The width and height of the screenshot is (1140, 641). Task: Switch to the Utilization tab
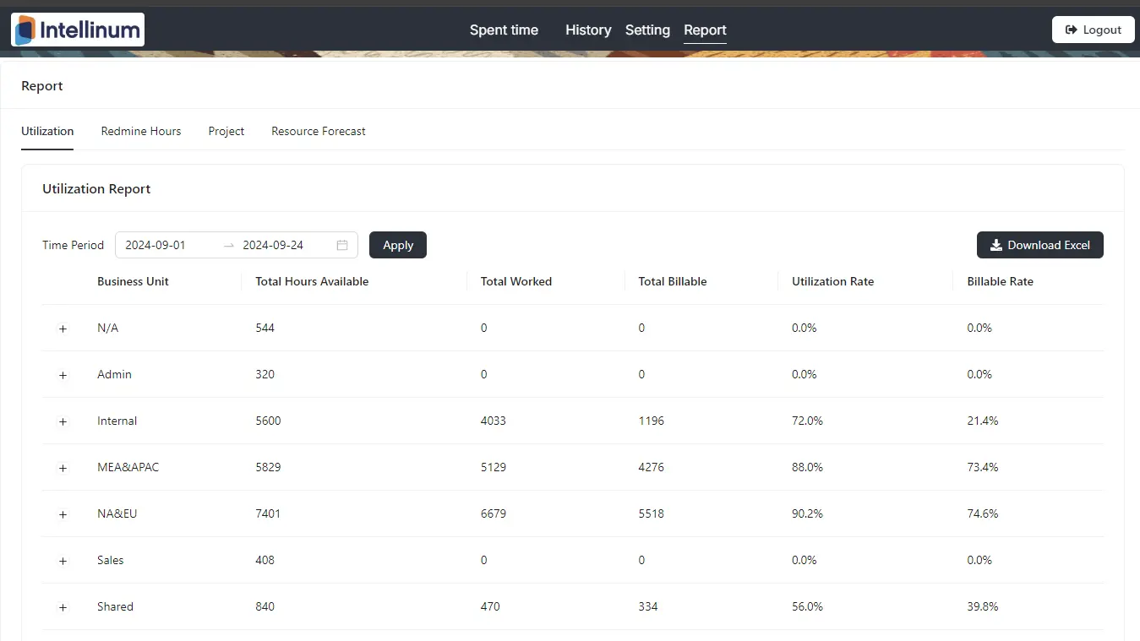tap(47, 131)
